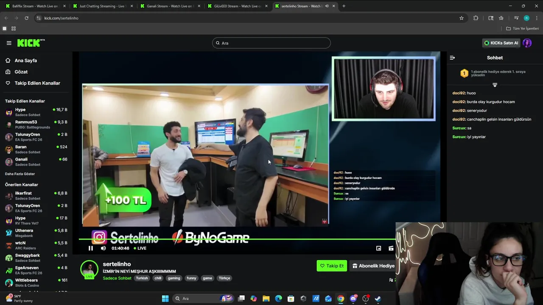Open Tüm Yer İşaretleri folder
543x305 pixels.
(x=522, y=28)
